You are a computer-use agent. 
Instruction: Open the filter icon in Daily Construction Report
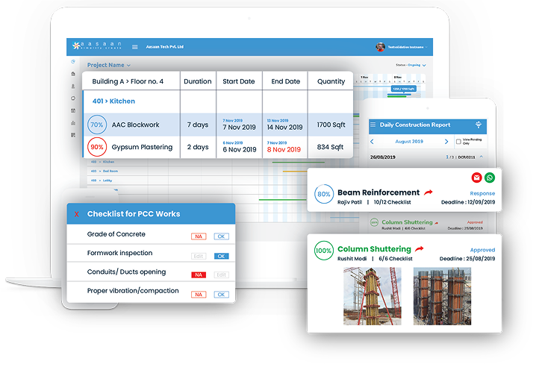click(x=479, y=125)
